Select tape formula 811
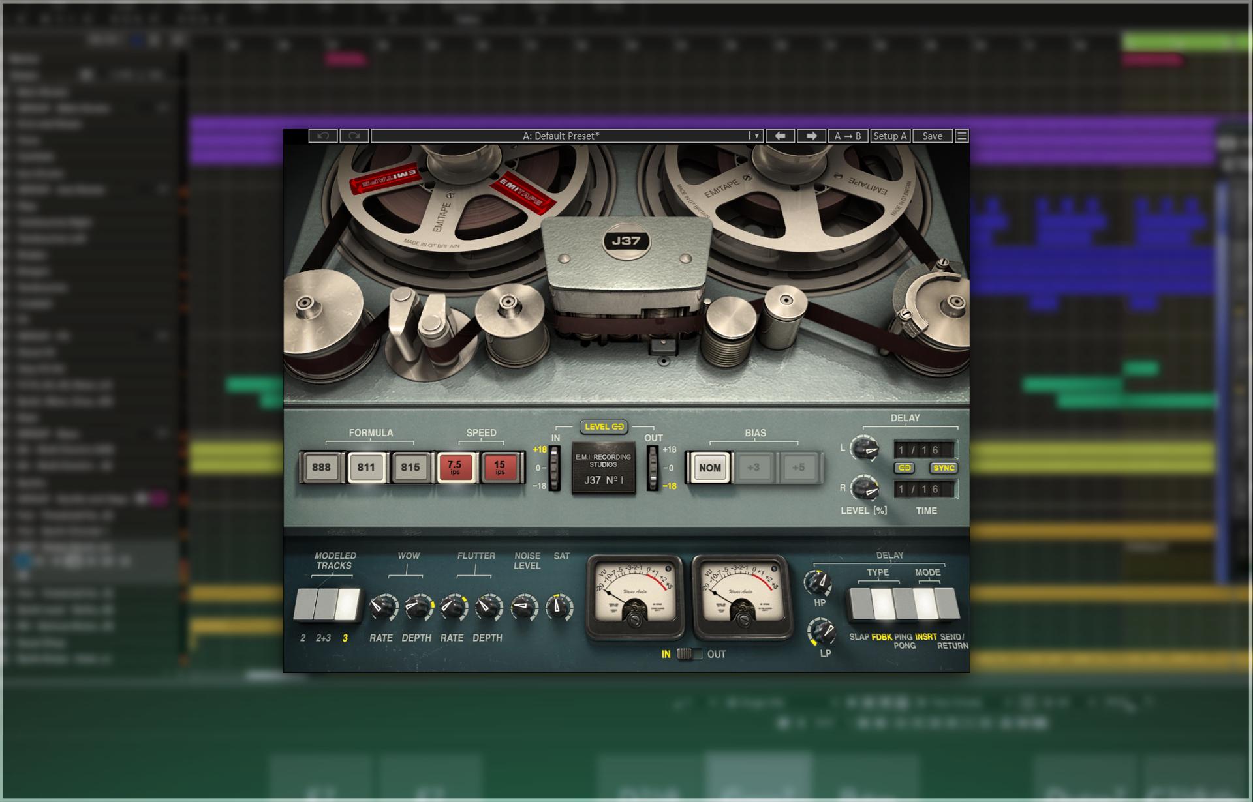 tap(366, 468)
